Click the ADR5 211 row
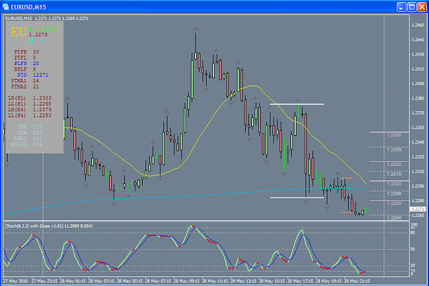The height and width of the screenshot is (286, 429). click(27, 139)
